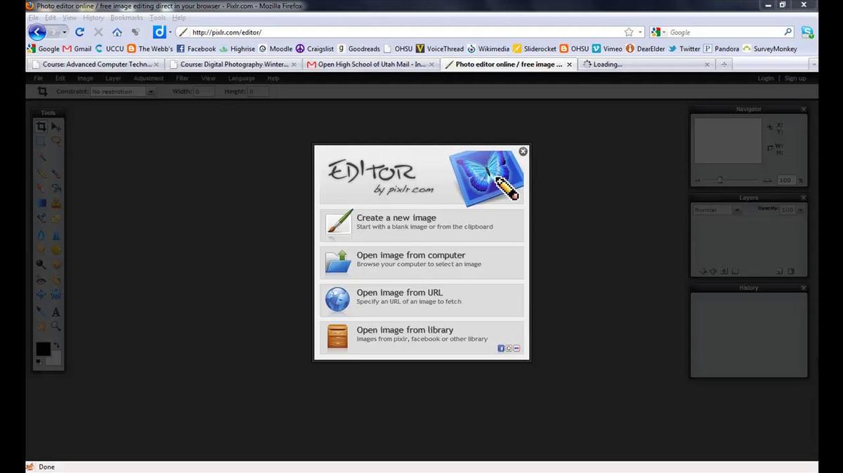Click Open image from library option

coord(421,336)
